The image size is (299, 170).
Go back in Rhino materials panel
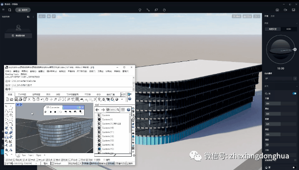pos(97,110)
